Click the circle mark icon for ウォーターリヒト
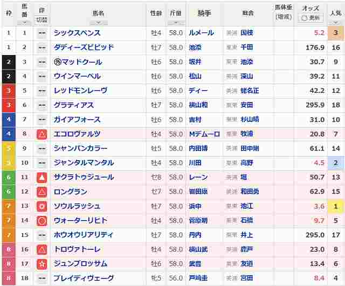 click(x=42, y=221)
